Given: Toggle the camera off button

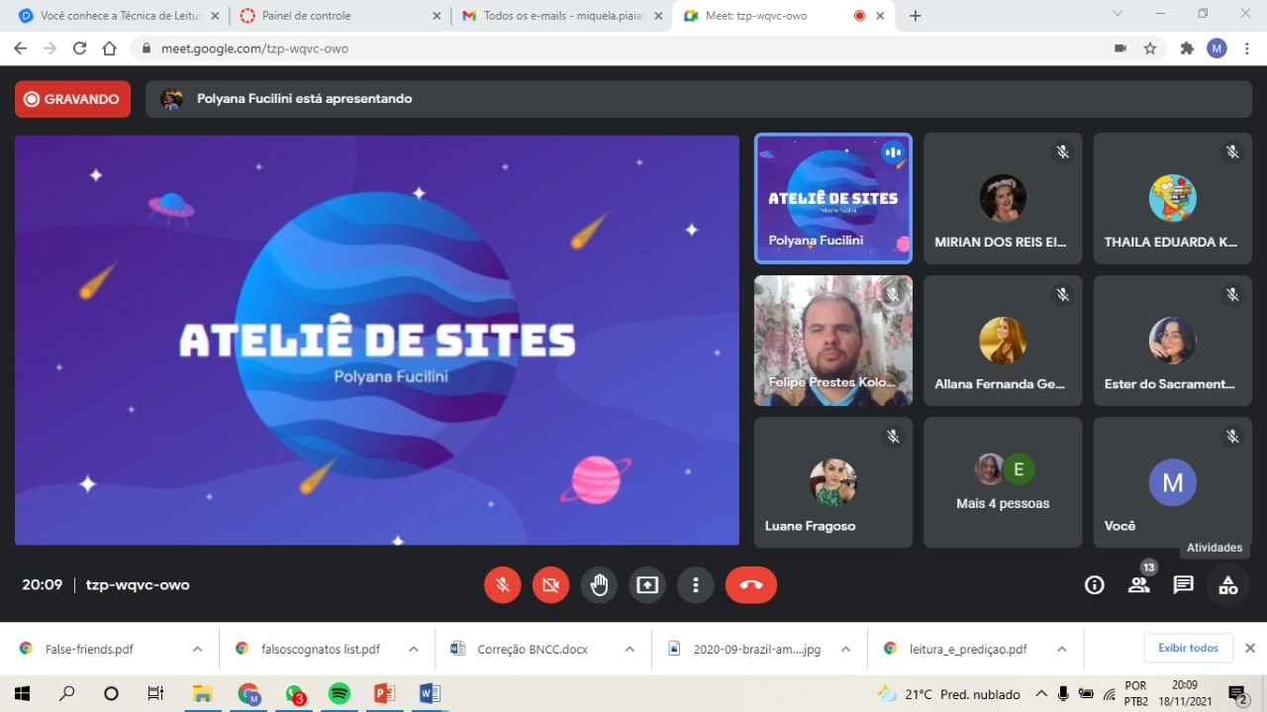Looking at the screenshot, I should [550, 585].
